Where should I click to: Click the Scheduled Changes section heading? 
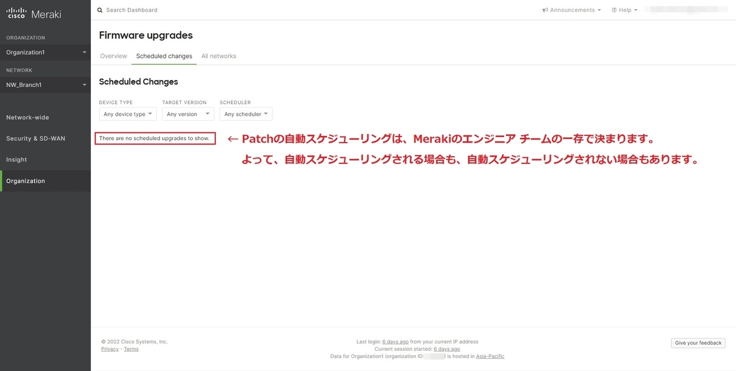(139, 81)
